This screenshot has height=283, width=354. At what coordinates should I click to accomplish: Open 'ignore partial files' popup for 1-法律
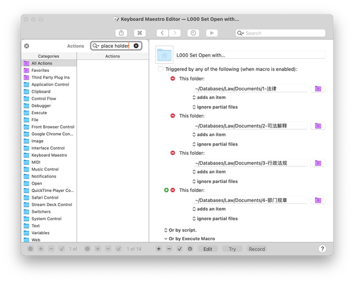tap(215, 107)
